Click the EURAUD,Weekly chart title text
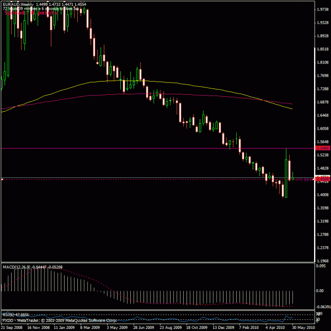331x331 pixels. (x=18, y=4)
